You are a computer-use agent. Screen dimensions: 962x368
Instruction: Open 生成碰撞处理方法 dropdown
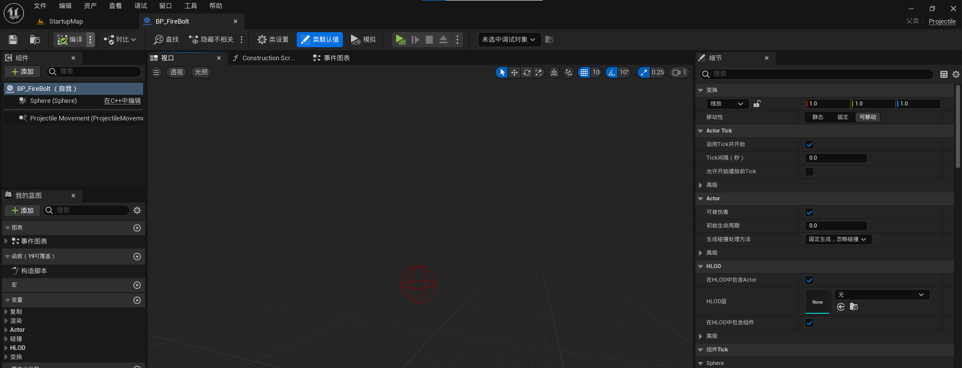click(838, 239)
